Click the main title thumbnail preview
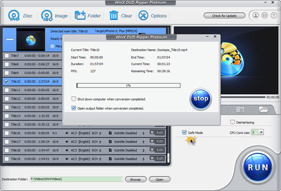This screenshot has height=191, width=281. pos(30,39)
